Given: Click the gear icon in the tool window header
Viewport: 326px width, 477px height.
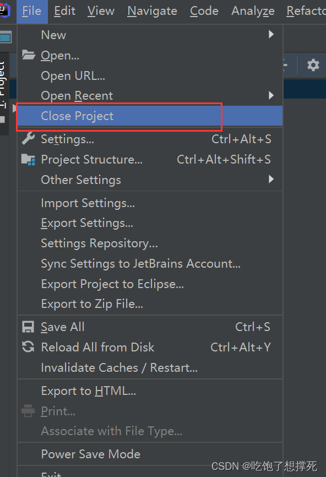Looking at the screenshot, I should pyautogui.click(x=313, y=65).
